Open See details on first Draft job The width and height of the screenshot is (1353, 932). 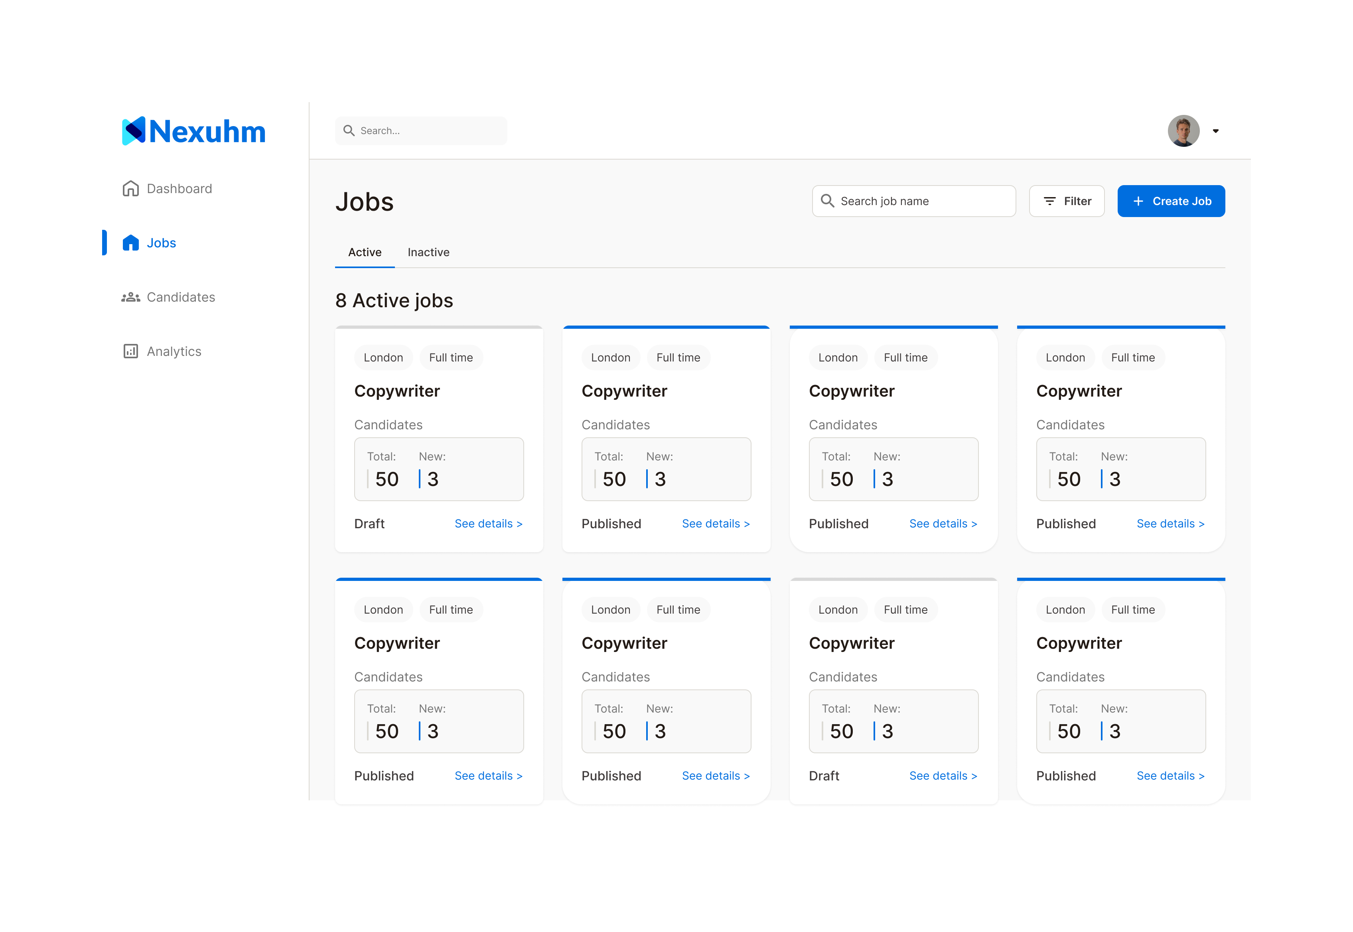tap(488, 524)
